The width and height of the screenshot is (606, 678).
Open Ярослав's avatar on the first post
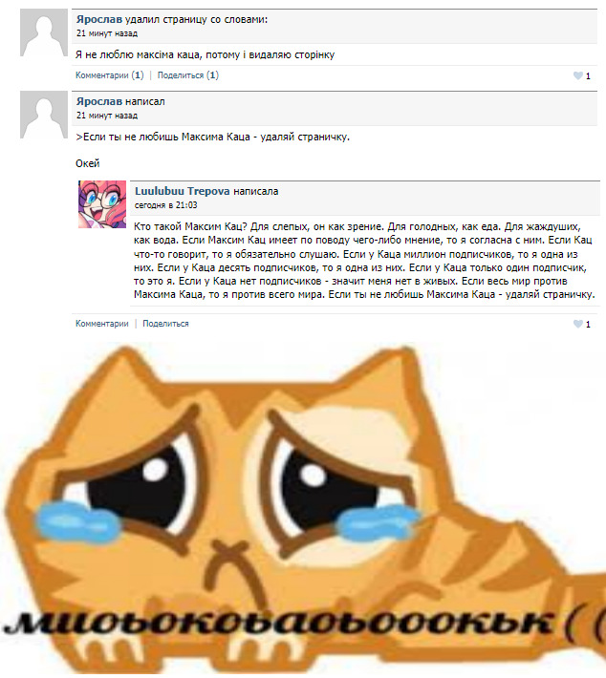[44, 32]
